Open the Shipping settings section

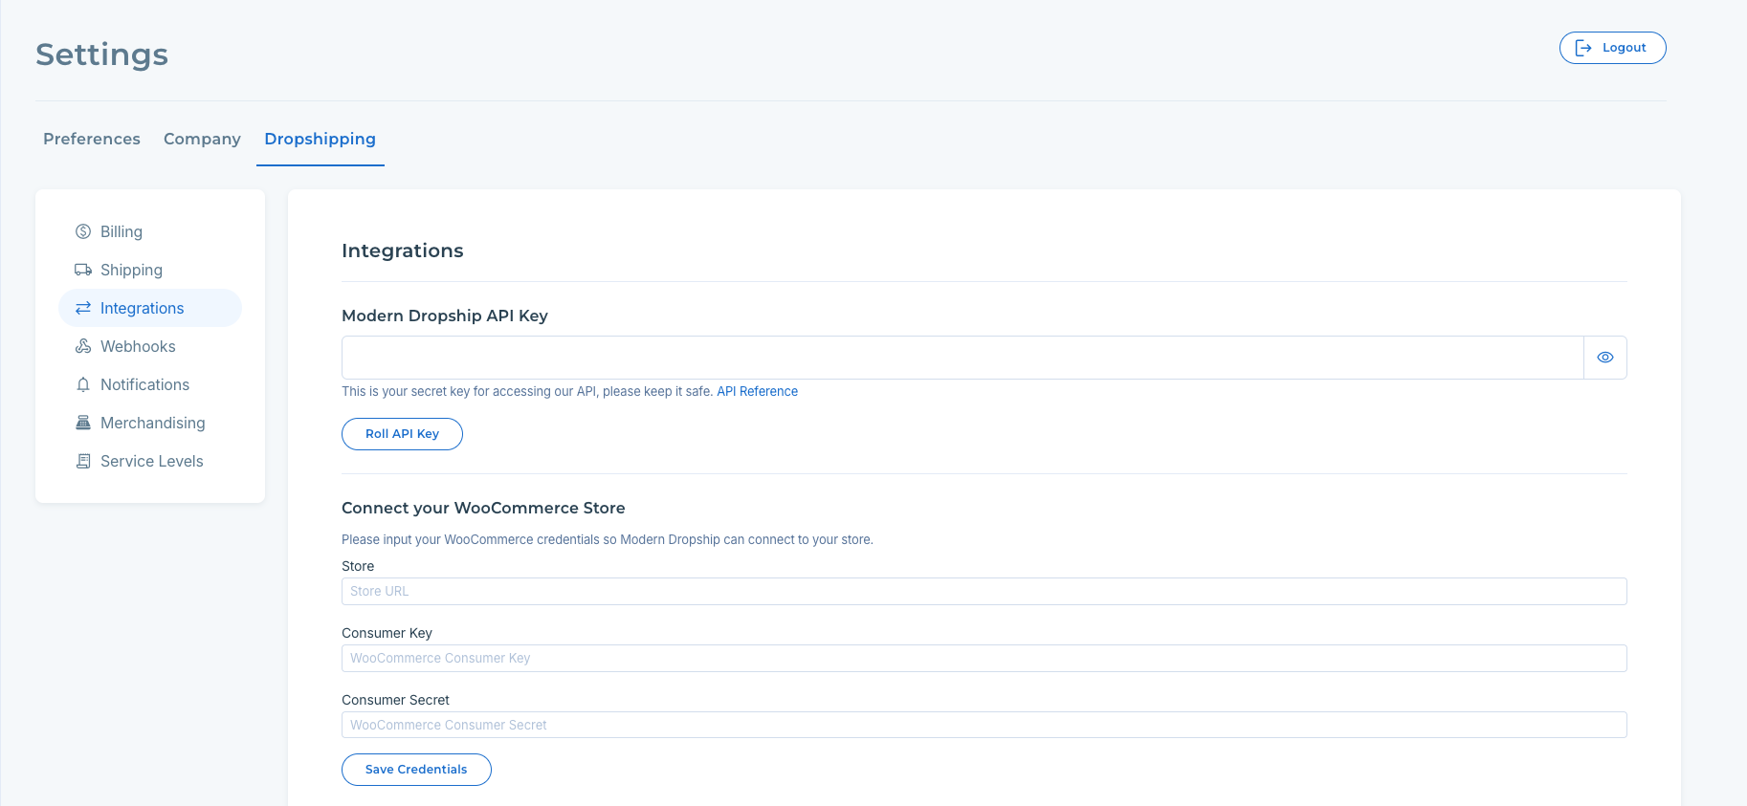tap(150, 270)
